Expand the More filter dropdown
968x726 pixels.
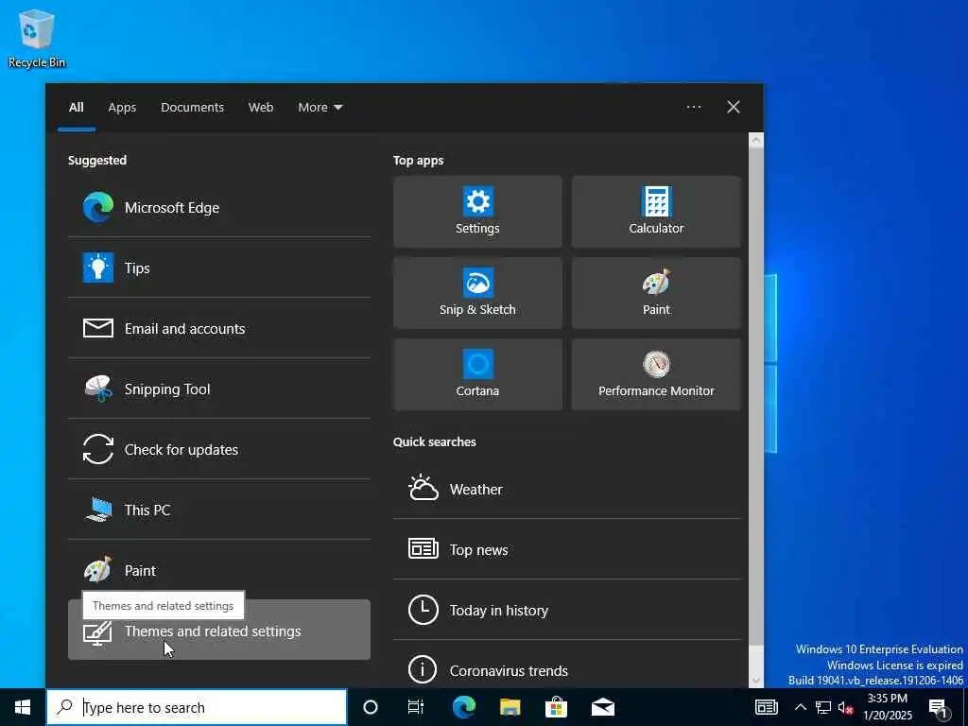(x=320, y=108)
